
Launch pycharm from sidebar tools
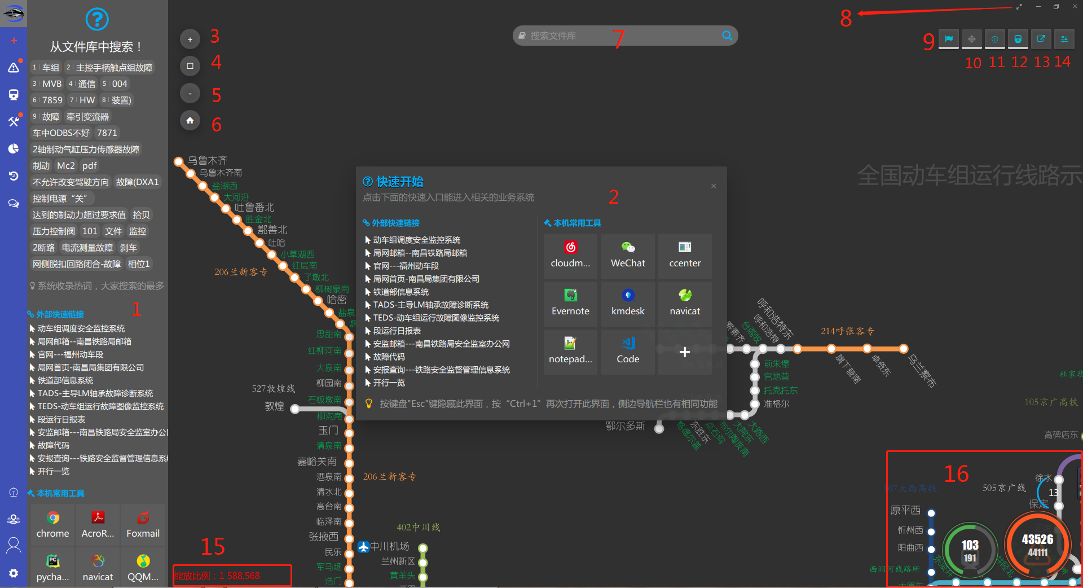coord(52,568)
